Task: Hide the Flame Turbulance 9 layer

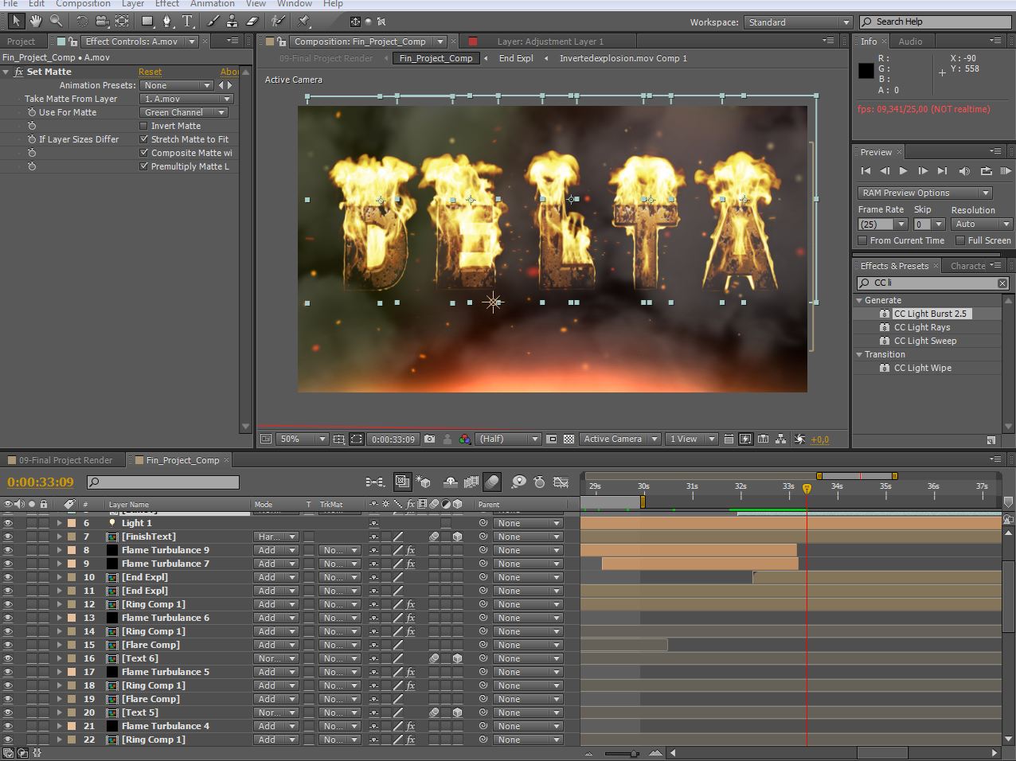Action: (x=8, y=550)
